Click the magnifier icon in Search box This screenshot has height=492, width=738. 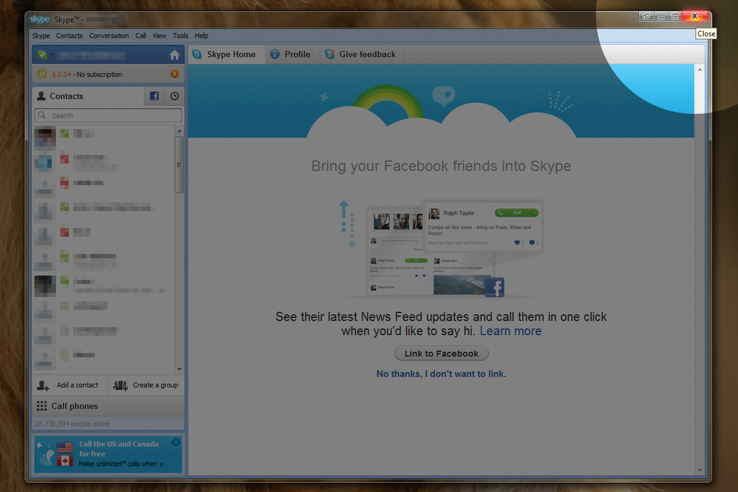pos(42,115)
